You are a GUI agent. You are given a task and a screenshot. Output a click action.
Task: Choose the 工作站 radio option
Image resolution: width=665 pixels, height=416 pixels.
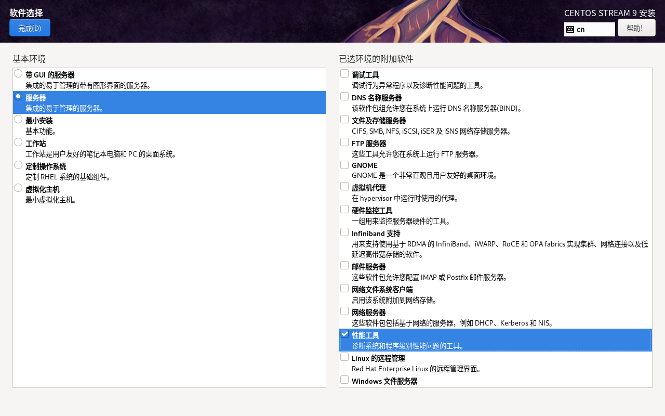pyautogui.click(x=18, y=142)
